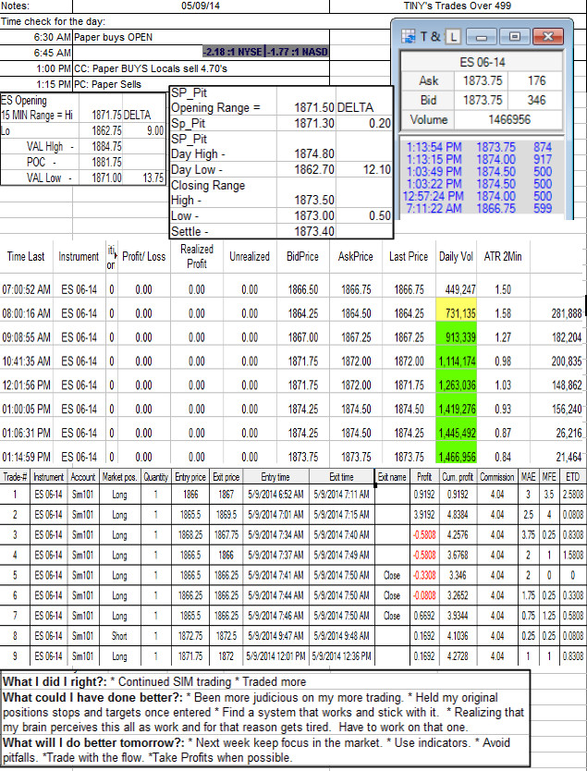
Task: Click the Volume 1466956 value
Action: [508, 119]
